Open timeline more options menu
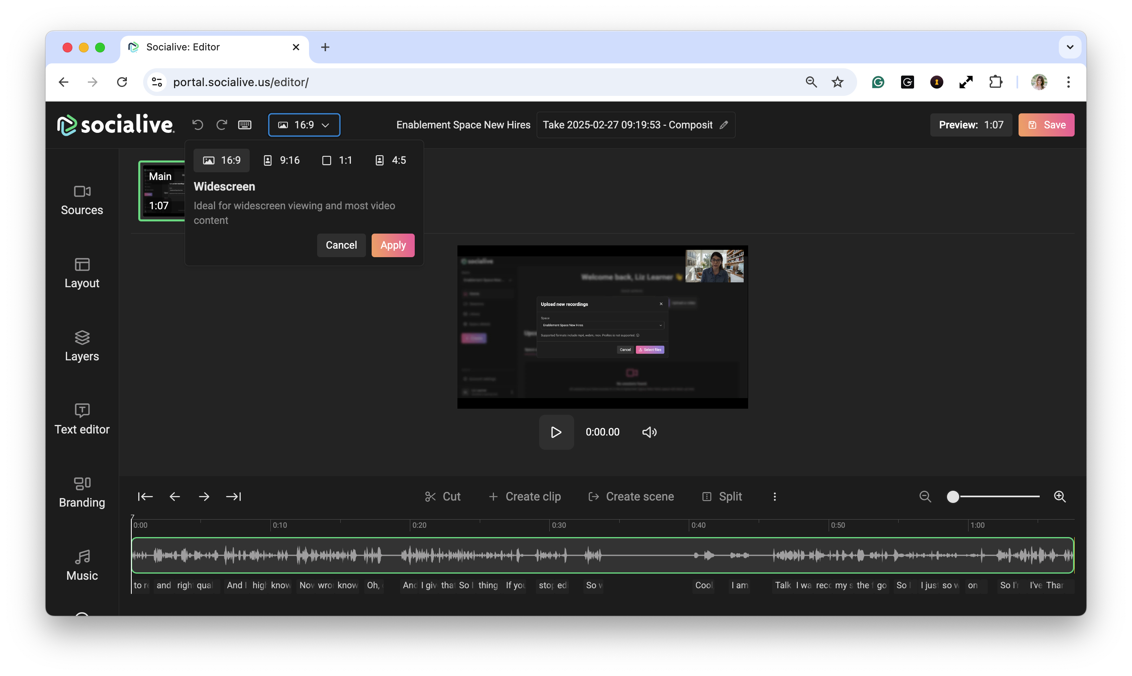1132x676 pixels. click(x=775, y=496)
